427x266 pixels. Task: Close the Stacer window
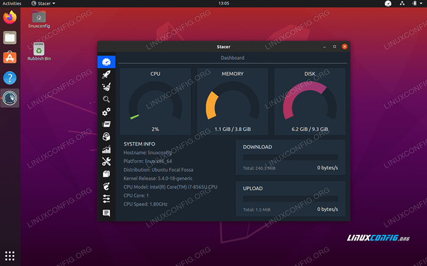click(x=345, y=47)
